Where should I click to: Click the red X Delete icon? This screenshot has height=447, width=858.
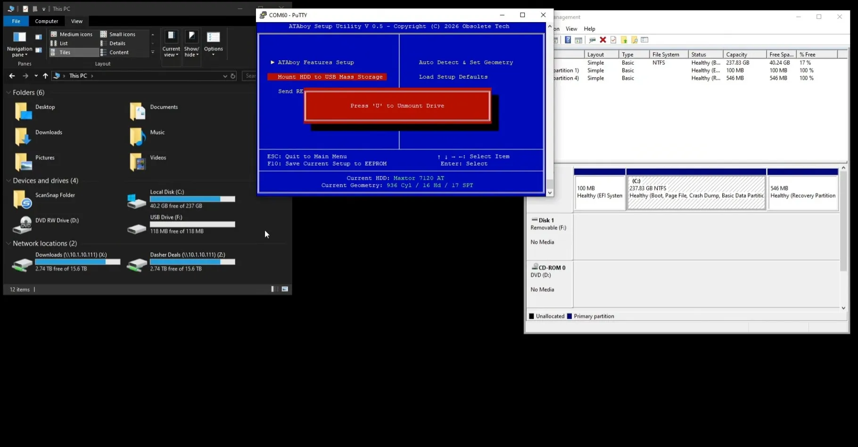click(x=603, y=40)
